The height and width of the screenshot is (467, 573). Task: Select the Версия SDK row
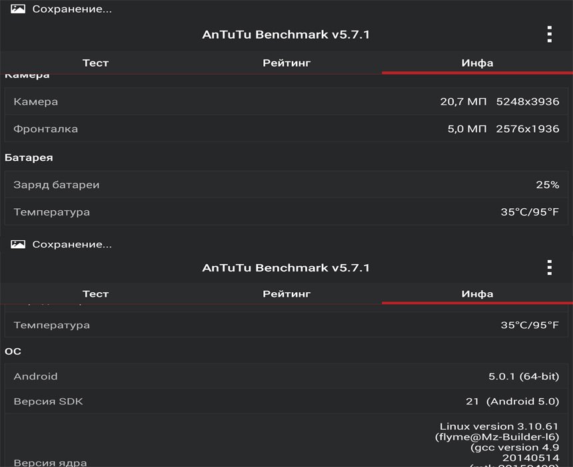[x=286, y=402]
